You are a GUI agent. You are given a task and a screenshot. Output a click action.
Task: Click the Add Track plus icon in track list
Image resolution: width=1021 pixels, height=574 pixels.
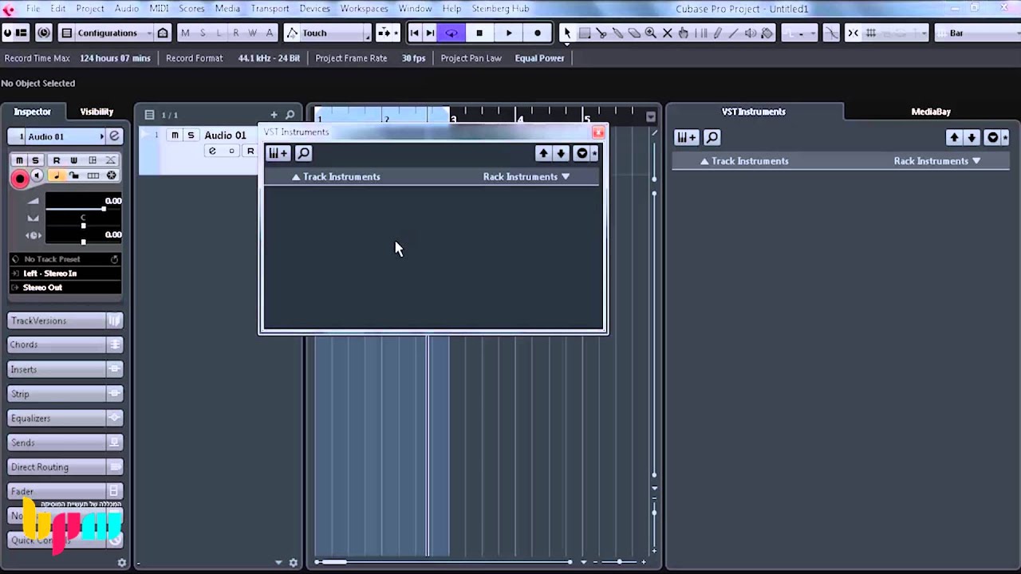pyautogui.click(x=274, y=115)
